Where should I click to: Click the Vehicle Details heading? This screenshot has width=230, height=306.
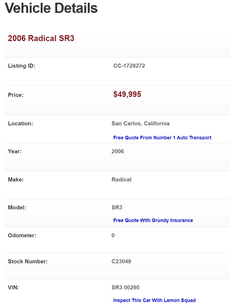(51, 8)
